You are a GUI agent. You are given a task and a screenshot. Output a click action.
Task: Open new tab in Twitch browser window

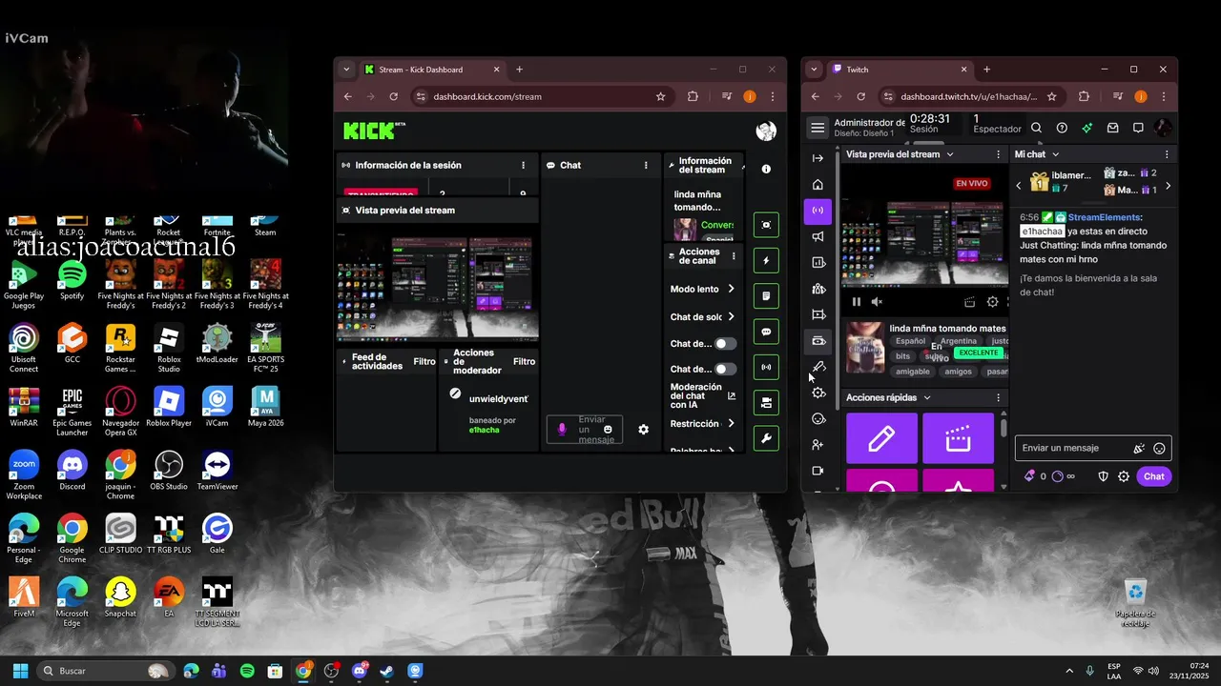click(x=986, y=70)
